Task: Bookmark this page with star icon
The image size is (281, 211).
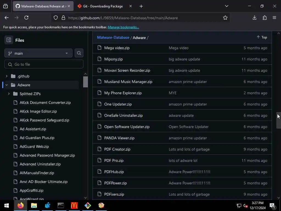Action: [225, 18]
